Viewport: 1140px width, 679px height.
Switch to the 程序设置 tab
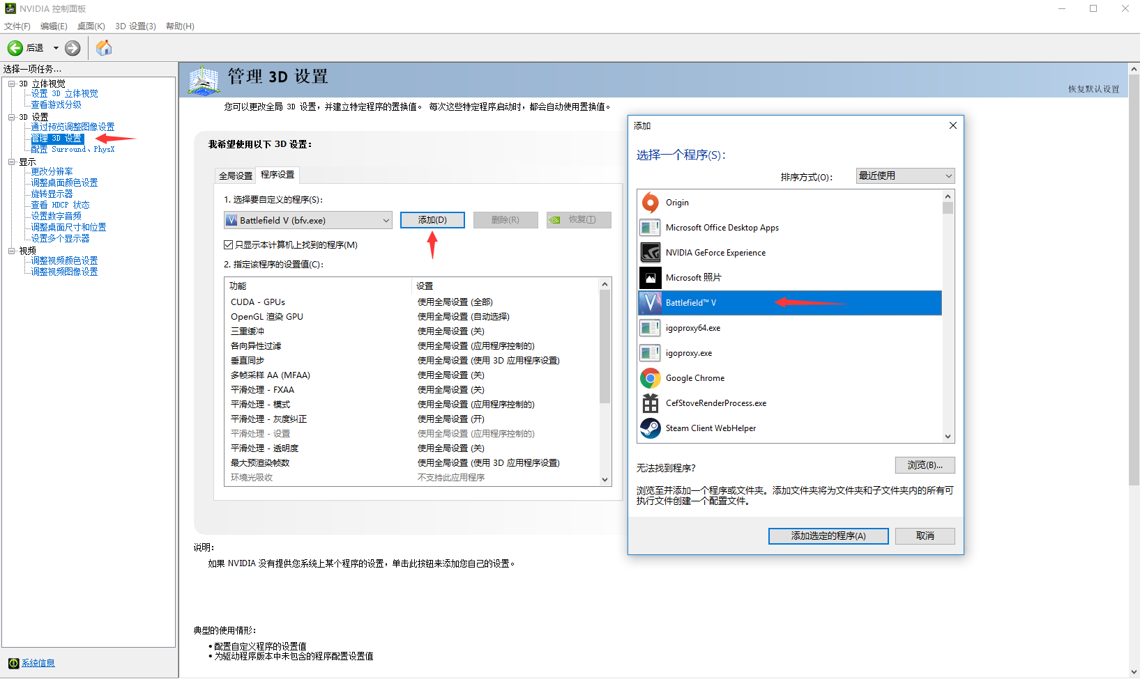pos(278,174)
